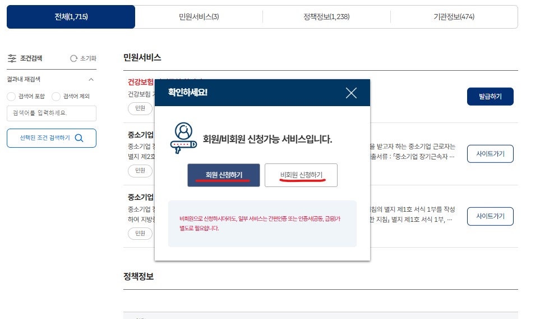Click the 발급하기 button
This screenshot has height=319, width=540.
tap(490, 96)
